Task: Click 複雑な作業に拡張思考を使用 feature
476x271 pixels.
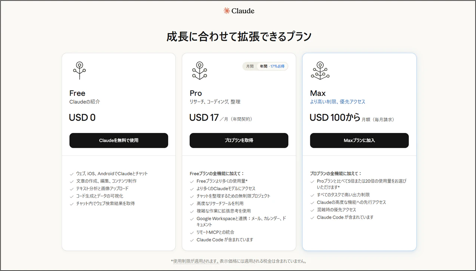Action: [224, 211]
